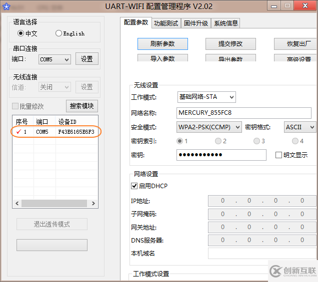Expand the 工作模式 dropdown 基础网络-STA

pos(206,97)
